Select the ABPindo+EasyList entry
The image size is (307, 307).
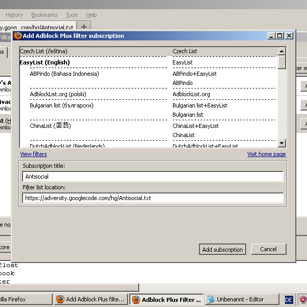[194, 74]
